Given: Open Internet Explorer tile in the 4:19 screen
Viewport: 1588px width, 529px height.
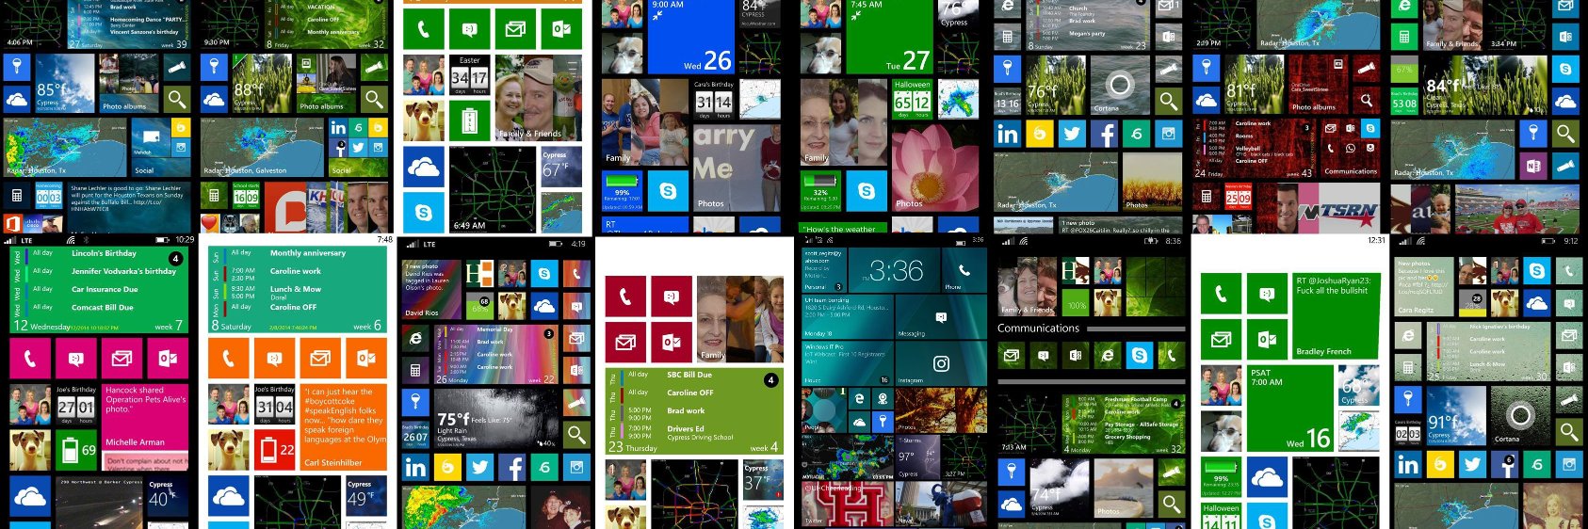Looking at the screenshot, I should (415, 339).
